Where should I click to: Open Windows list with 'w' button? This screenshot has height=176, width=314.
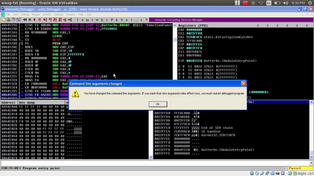pos(97,20)
